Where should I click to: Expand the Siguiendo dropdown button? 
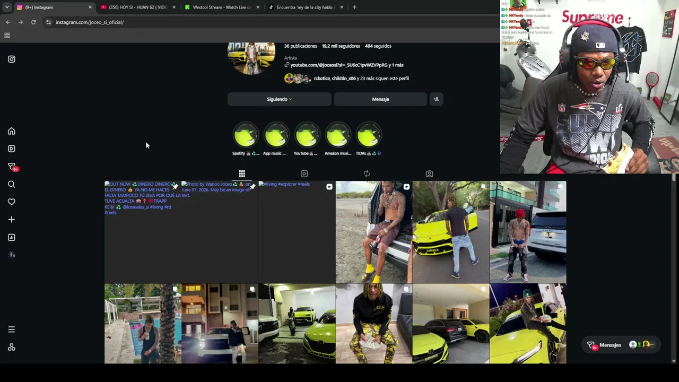[280, 99]
